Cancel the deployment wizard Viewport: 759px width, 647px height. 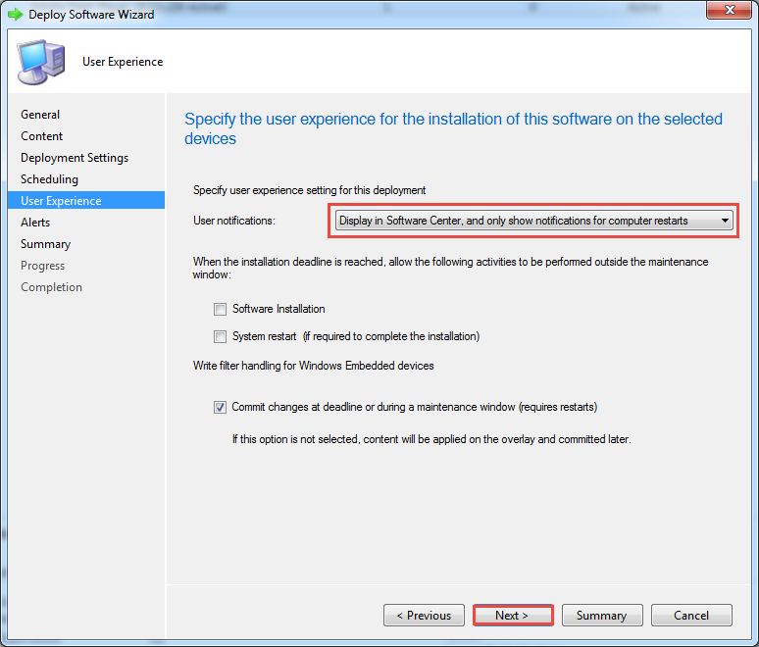[691, 615]
